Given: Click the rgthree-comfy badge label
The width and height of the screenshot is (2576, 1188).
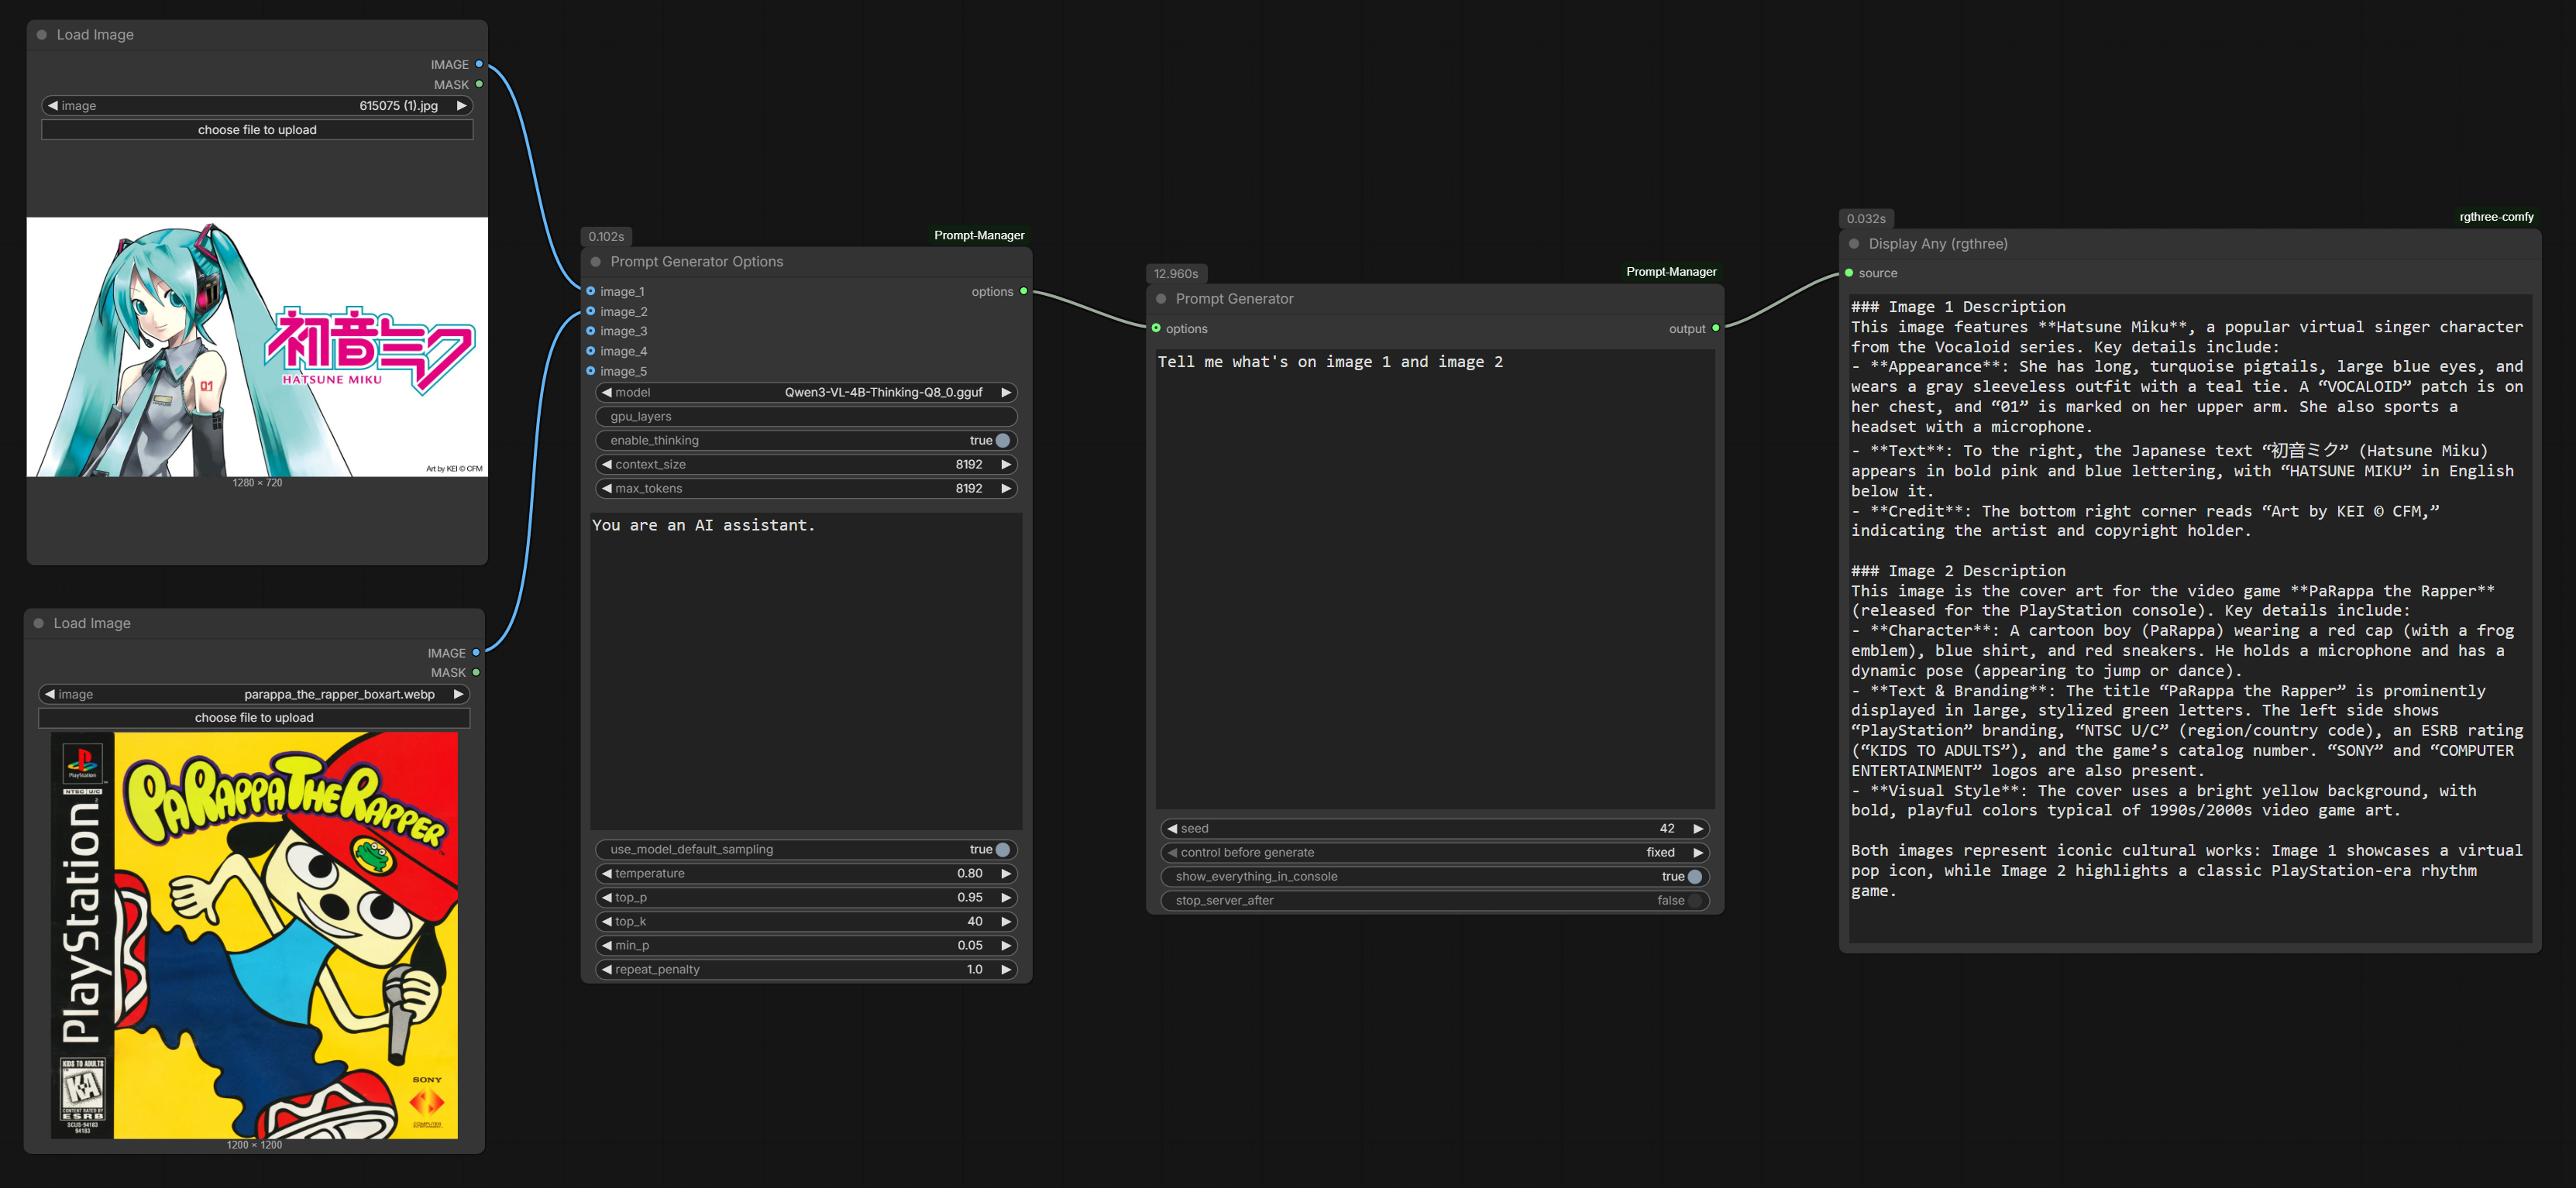Looking at the screenshot, I should [2495, 217].
